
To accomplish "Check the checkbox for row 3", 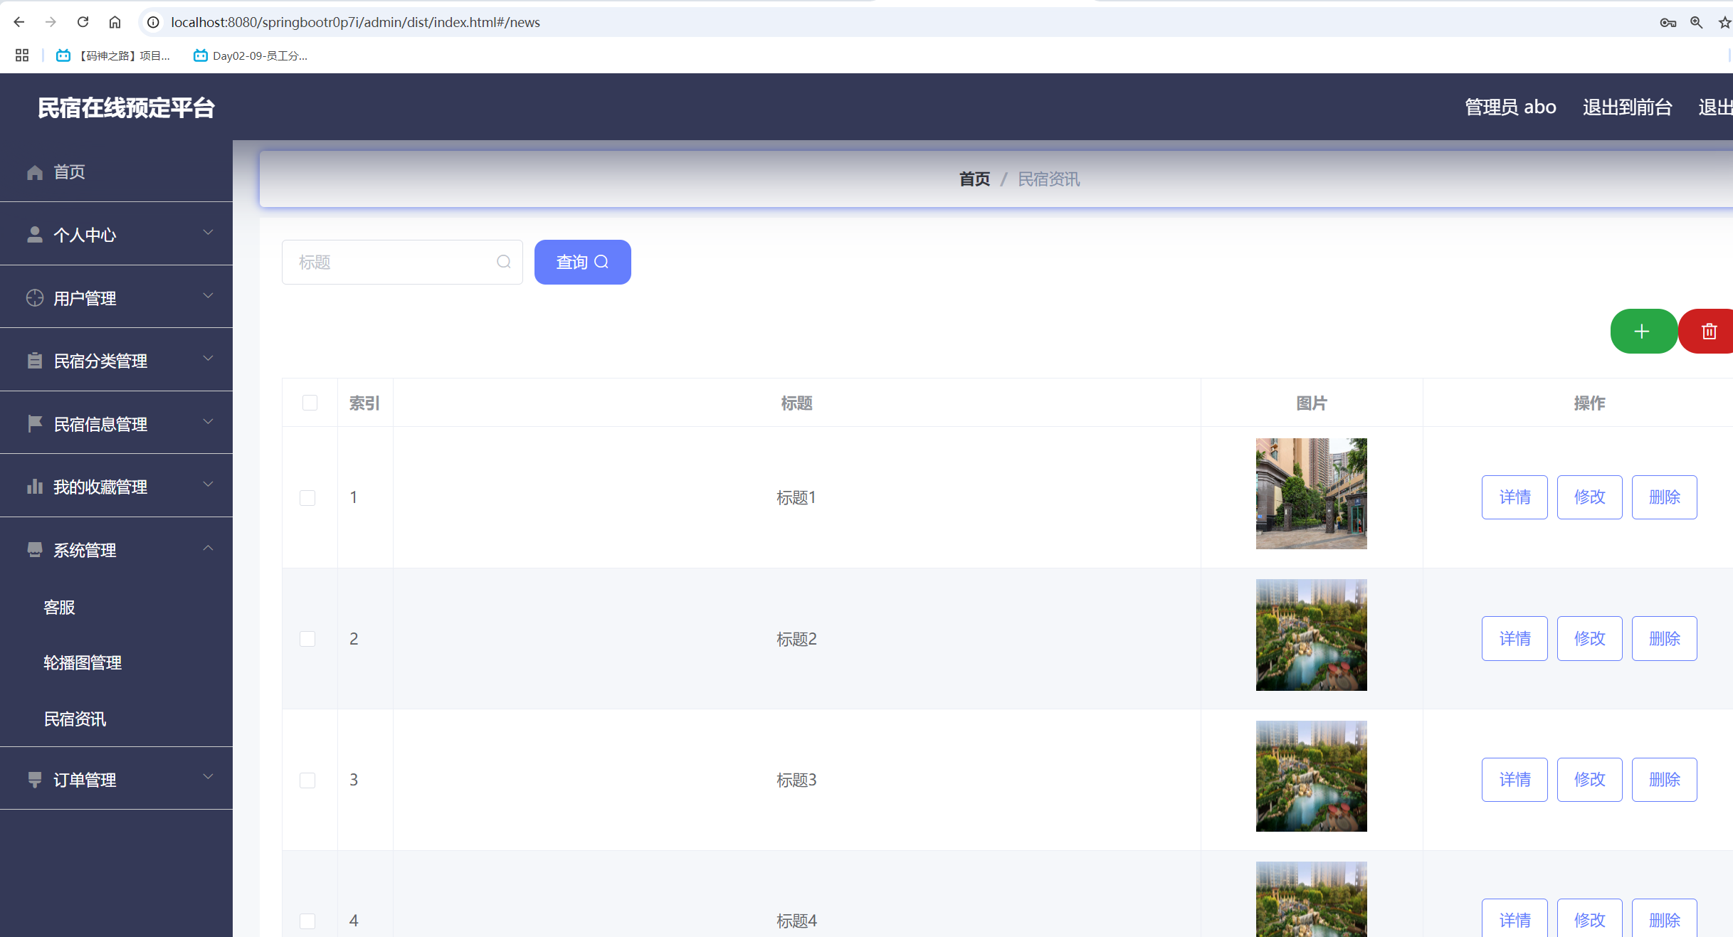I will pos(307,780).
